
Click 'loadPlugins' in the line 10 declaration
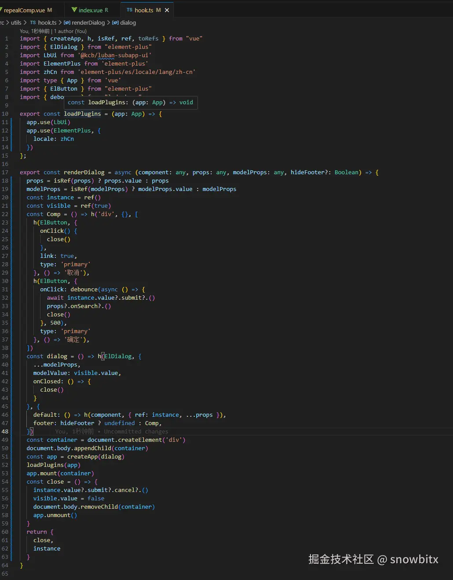pyautogui.click(x=82, y=114)
